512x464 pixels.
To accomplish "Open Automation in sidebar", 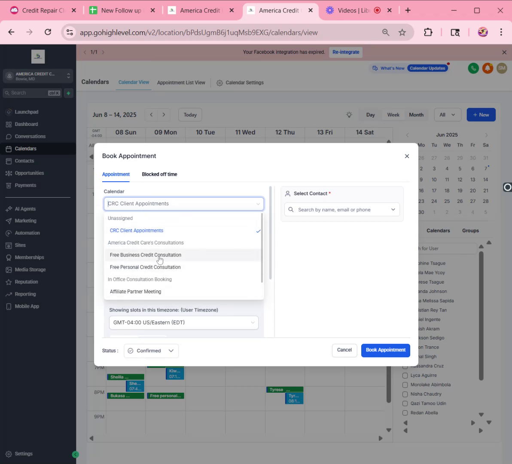I will pyautogui.click(x=27, y=233).
